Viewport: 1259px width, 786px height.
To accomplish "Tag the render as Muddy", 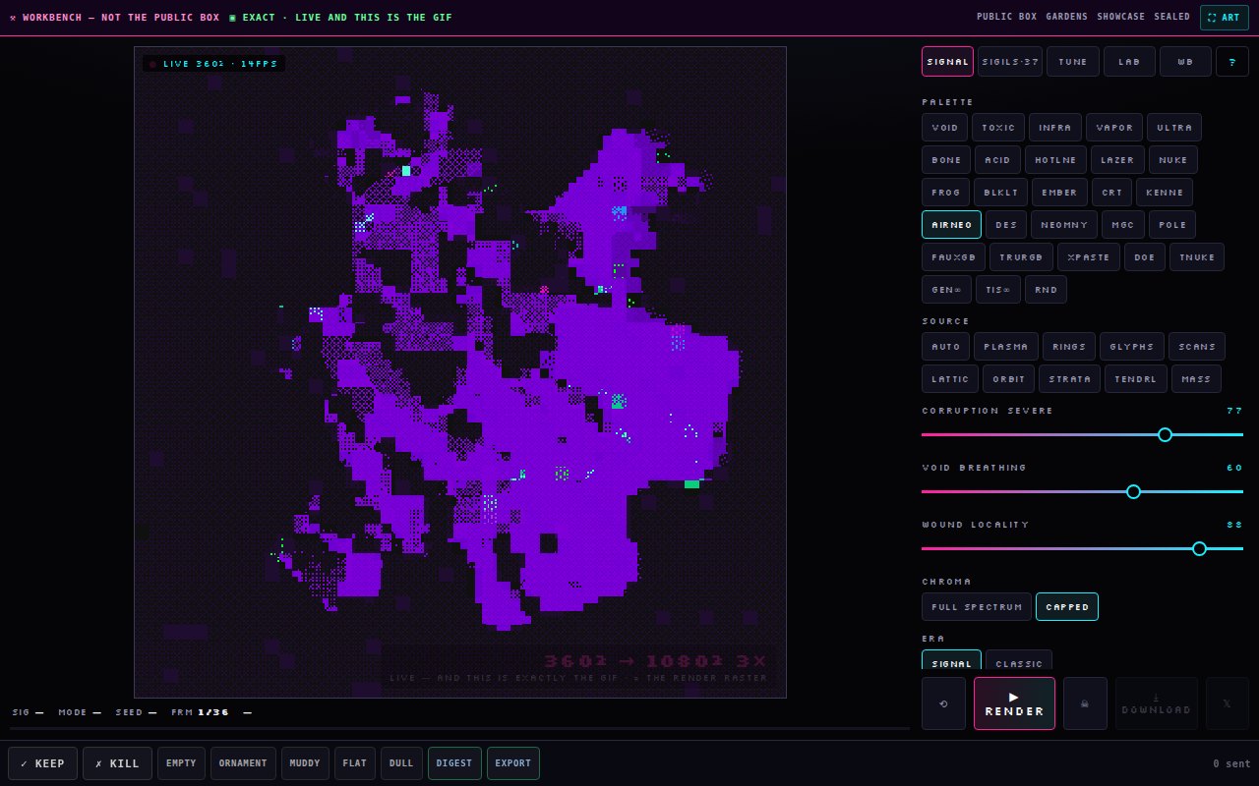I will [305, 763].
